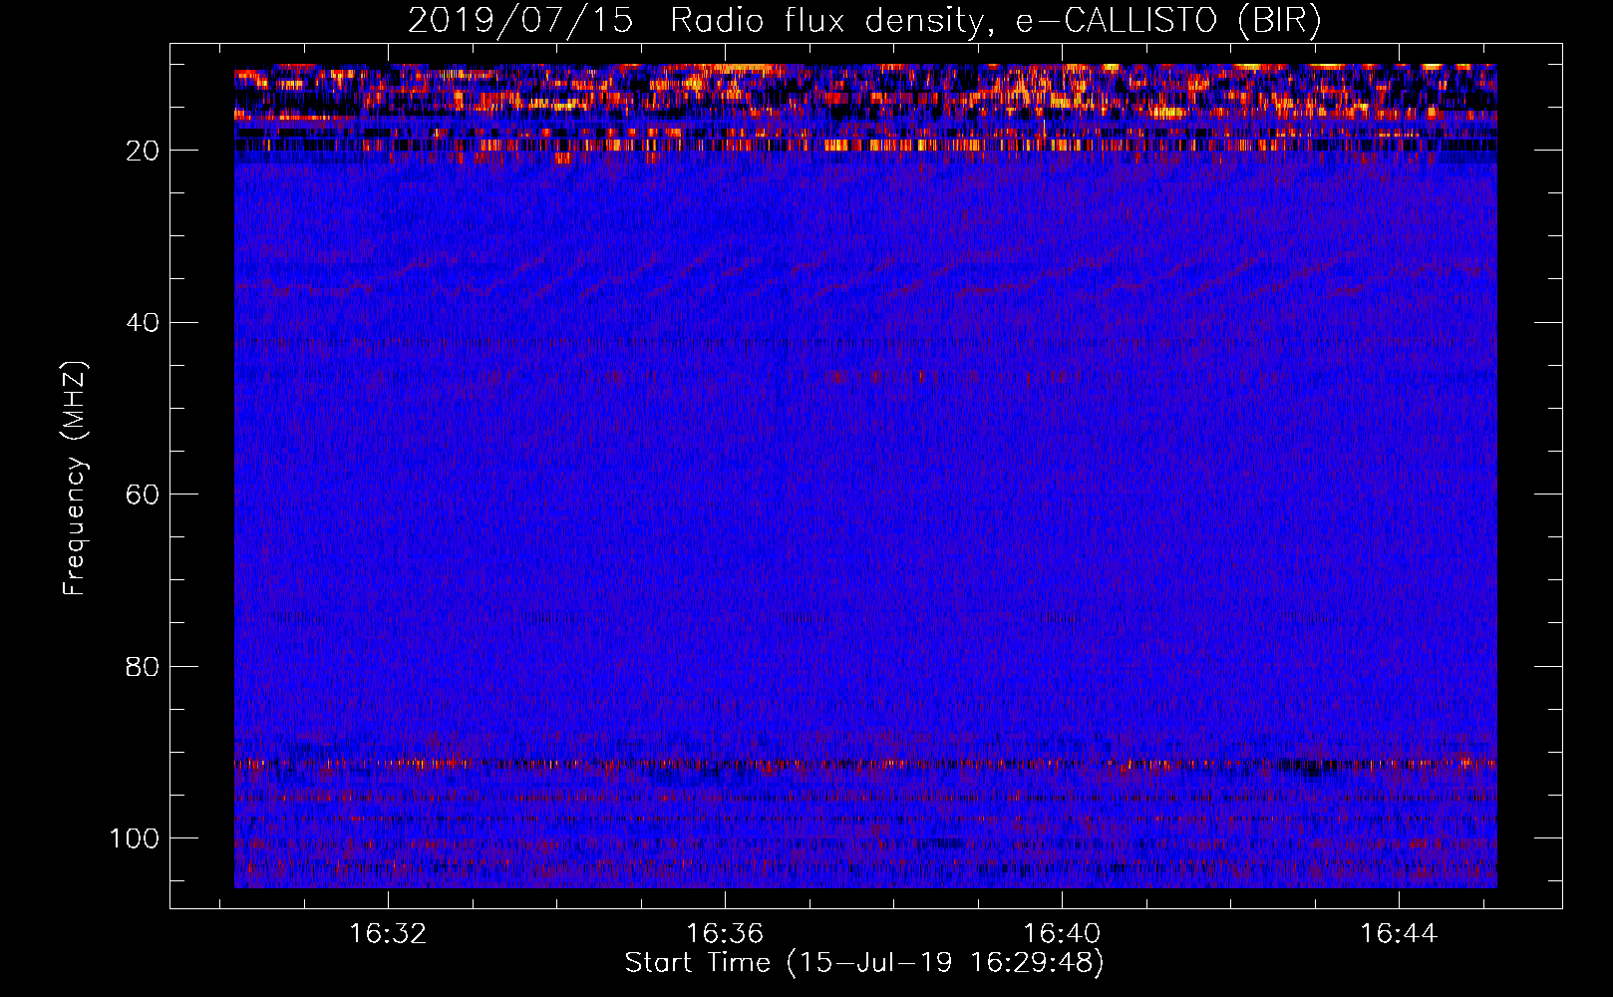This screenshot has width=1613, height=997.
Task: Click the bright interference band near 91 MHz
Action: pos(865,765)
